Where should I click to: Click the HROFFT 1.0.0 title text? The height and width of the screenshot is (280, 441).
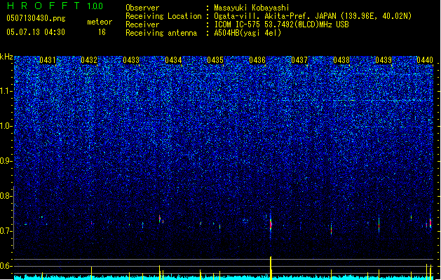point(55,6)
